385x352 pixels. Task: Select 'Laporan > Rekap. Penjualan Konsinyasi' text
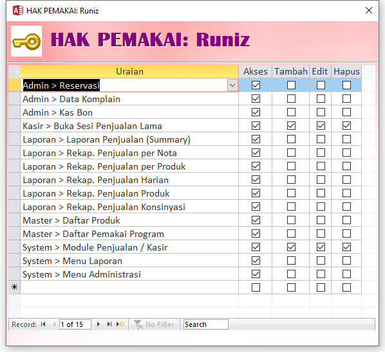coord(104,207)
